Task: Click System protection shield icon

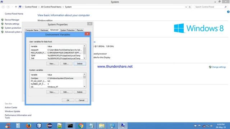Action: pyautogui.click(x=3, y=28)
